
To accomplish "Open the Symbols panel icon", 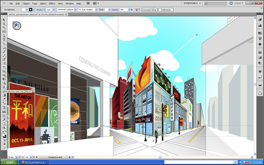I will [x=260, y=44].
